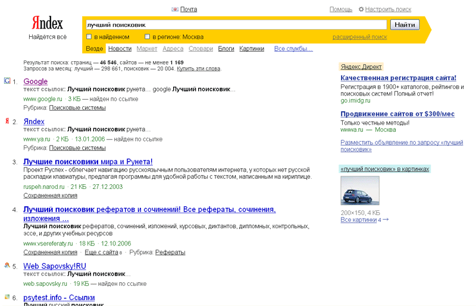The image size is (476, 306).
Task: Open the Адреса tab
Action: [x=173, y=49]
